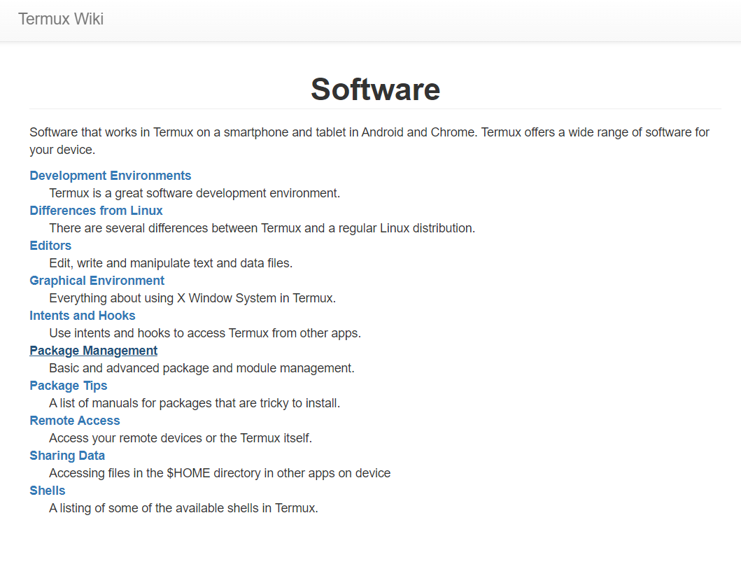Viewport: 741px width, 576px height.
Task: Click text 'Termux is a great software development environment.'
Action: coord(195,193)
